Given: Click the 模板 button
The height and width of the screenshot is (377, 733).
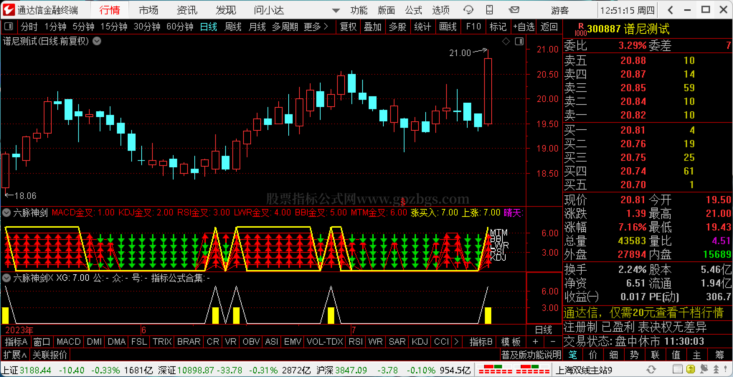Looking at the screenshot, I should click(x=511, y=341).
